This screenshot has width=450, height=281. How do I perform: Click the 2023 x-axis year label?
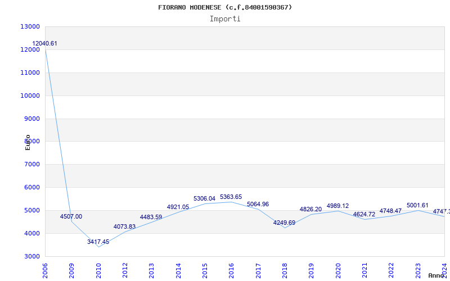click(x=418, y=270)
